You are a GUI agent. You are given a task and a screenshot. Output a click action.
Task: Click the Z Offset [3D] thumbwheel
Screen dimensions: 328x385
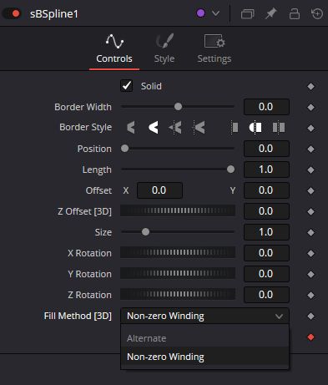click(178, 210)
